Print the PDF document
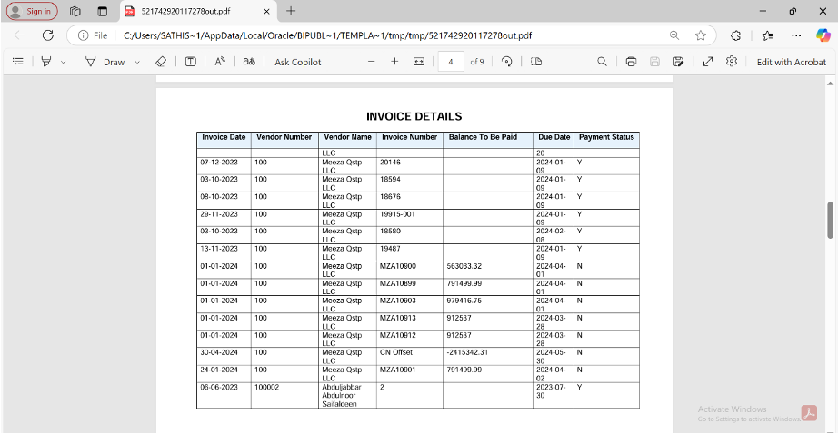This screenshot has width=838, height=434. tap(631, 62)
